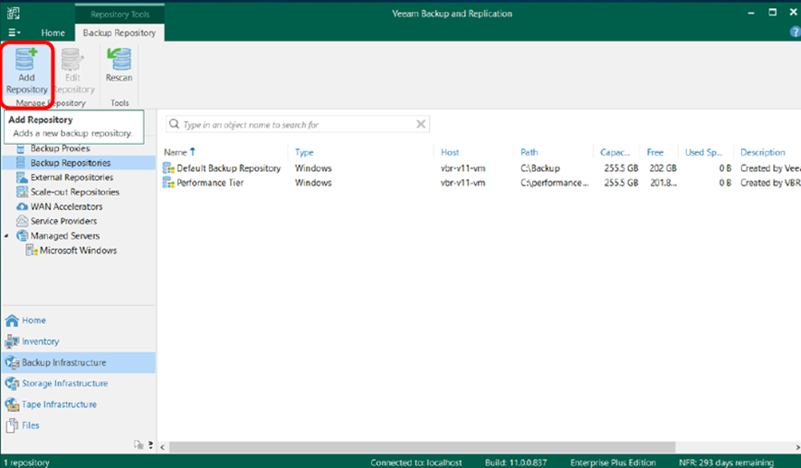Click the 202 GB free space cell
Screen dimensions: 801x468
pos(663,168)
